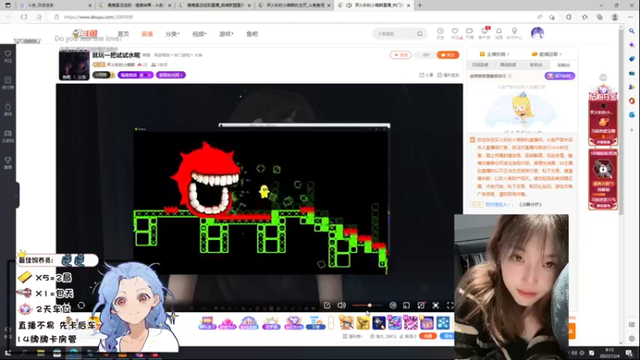
Task: Switch to the third ranking tab with (4)
Action: (x=535, y=65)
